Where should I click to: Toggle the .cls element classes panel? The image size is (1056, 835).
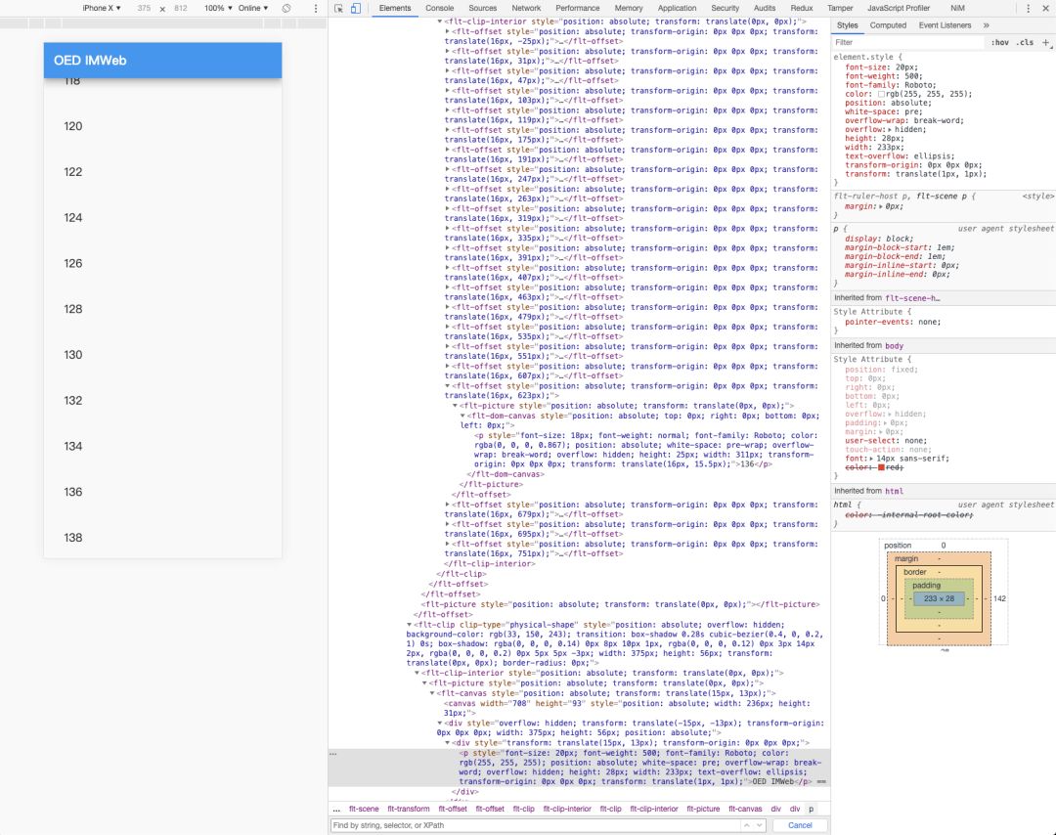[x=1025, y=42]
